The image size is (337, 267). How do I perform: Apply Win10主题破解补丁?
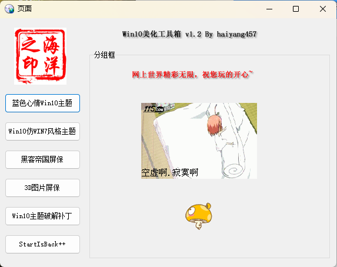(x=42, y=216)
